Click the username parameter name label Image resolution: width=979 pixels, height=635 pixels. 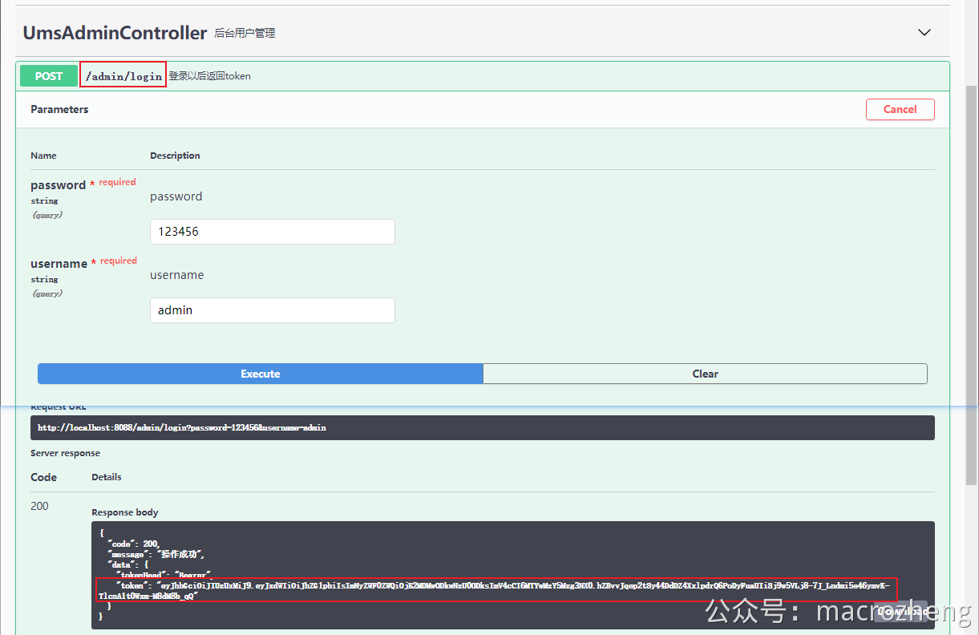pos(59,264)
